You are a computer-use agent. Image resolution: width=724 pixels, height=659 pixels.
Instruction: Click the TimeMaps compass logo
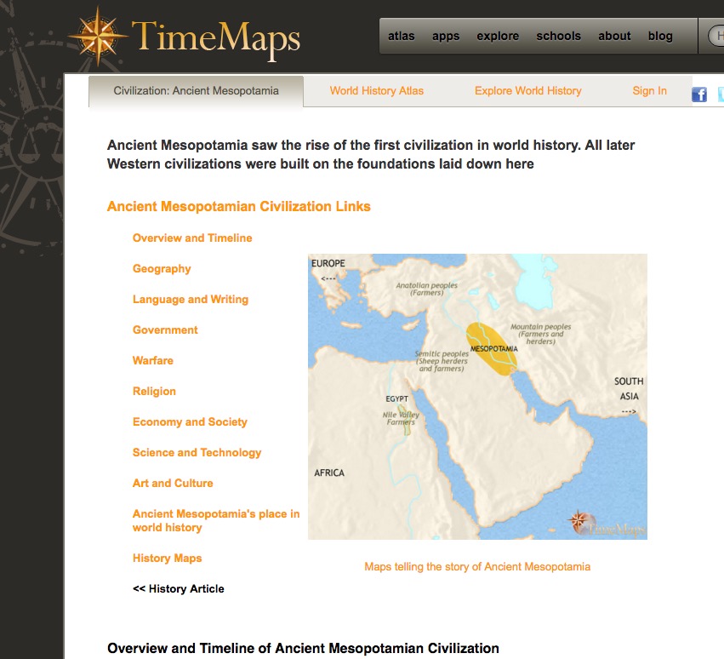[x=98, y=36]
